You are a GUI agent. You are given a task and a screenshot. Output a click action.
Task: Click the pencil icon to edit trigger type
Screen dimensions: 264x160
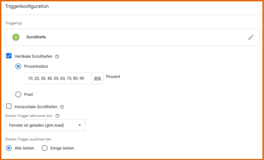pyautogui.click(x=251, y=37)
